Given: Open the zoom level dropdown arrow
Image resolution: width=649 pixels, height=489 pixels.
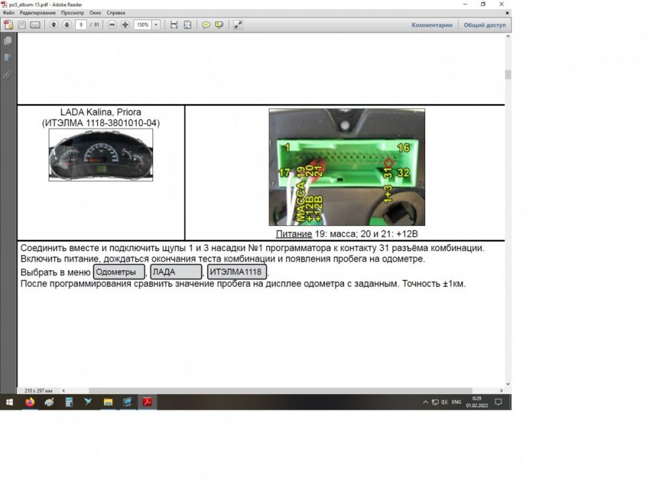Looking at the screenshot, I should [x=156, y=25].
